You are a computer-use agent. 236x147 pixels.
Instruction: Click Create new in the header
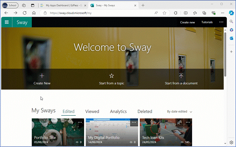(x=187, y=22)
